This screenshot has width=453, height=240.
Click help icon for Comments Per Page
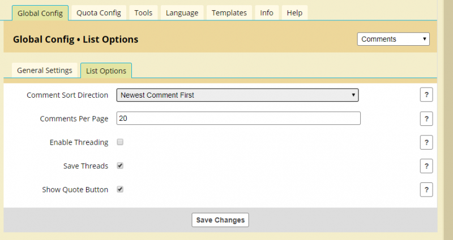[426, 119]
